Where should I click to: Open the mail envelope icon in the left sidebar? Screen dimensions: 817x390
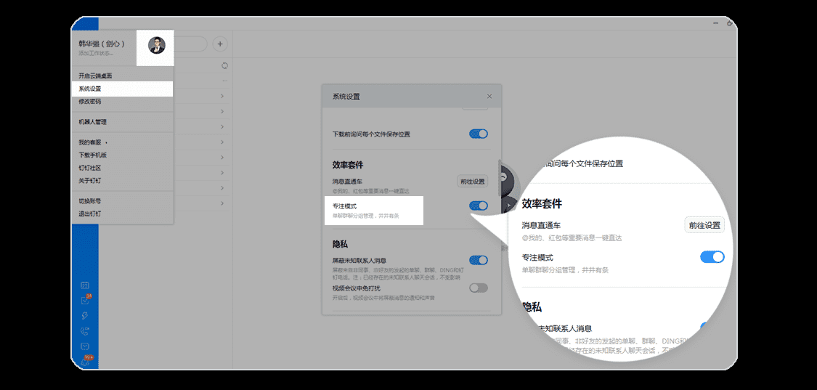click(85, 346)
